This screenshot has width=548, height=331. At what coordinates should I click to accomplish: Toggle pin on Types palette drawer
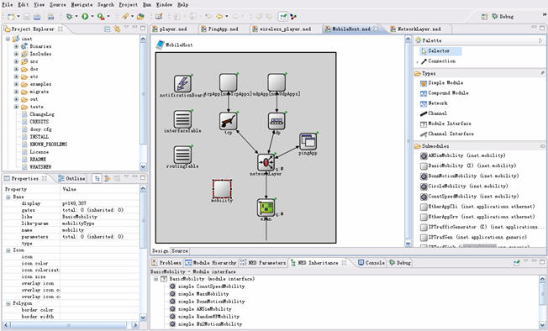coord(542,73)
